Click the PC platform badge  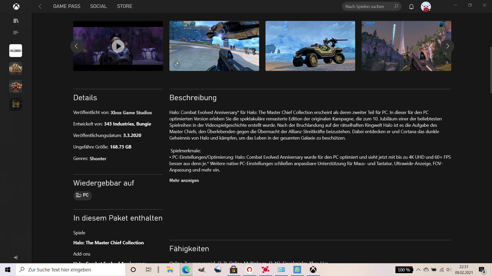pyautogui.click(x=83, y=195)
